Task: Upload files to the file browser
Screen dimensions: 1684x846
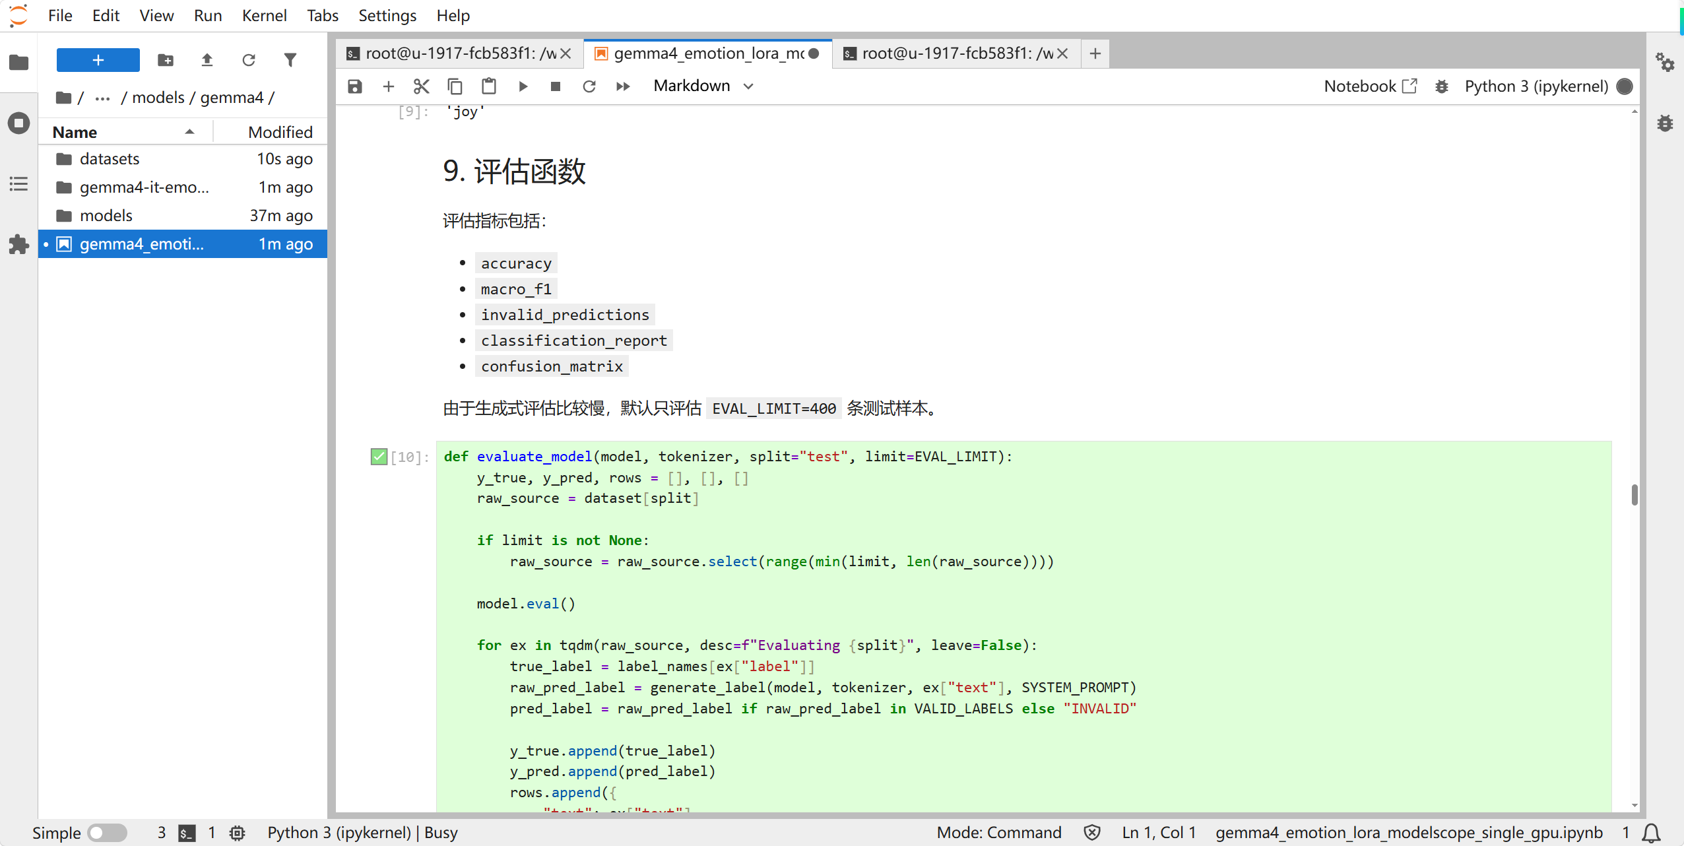Action: pos(207,60)
